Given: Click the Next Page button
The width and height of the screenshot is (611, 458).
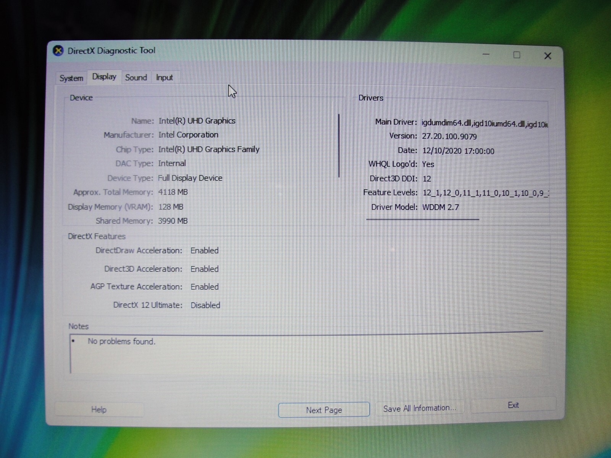Looking at the screenshot, I should point(324,410).
